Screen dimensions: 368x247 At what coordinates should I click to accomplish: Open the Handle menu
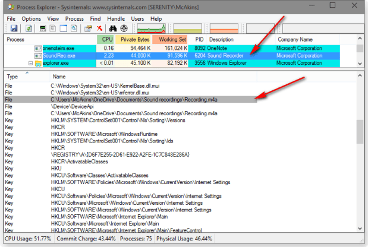tap(115, 19)
